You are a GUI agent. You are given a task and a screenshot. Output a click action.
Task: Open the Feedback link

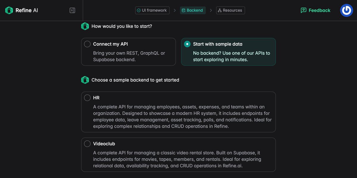pyautogui.click(x=315, y=10)
